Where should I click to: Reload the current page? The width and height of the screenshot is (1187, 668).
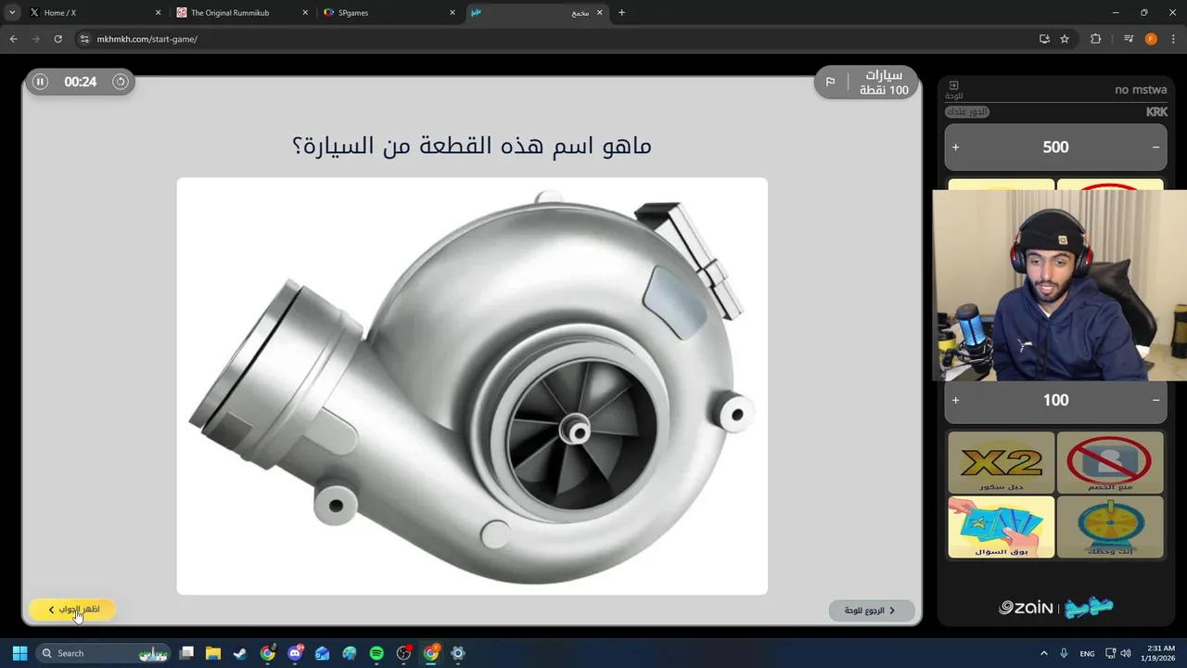pyautogui.click(x=57, y=39)
